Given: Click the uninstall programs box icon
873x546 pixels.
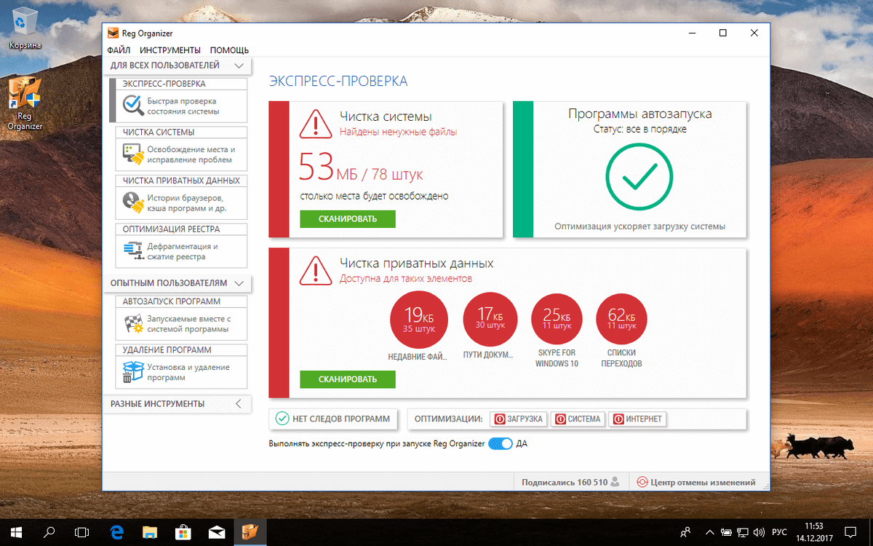Looking at the screenshot, I should pos(132,372).
